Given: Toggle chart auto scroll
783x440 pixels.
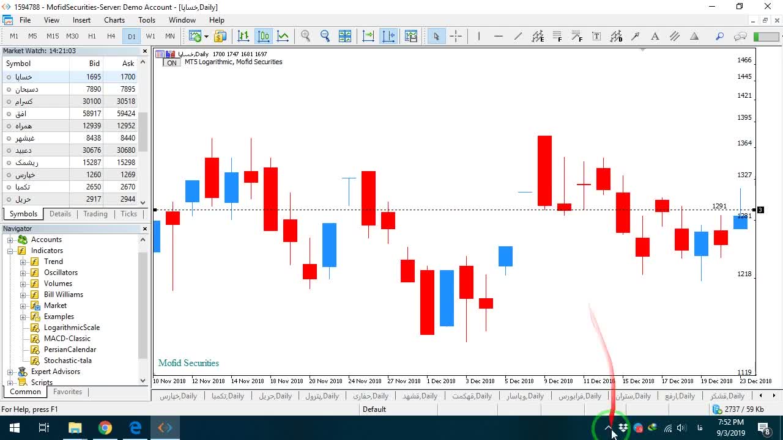Looking at the screenshot, I should (x=368, y=36).
